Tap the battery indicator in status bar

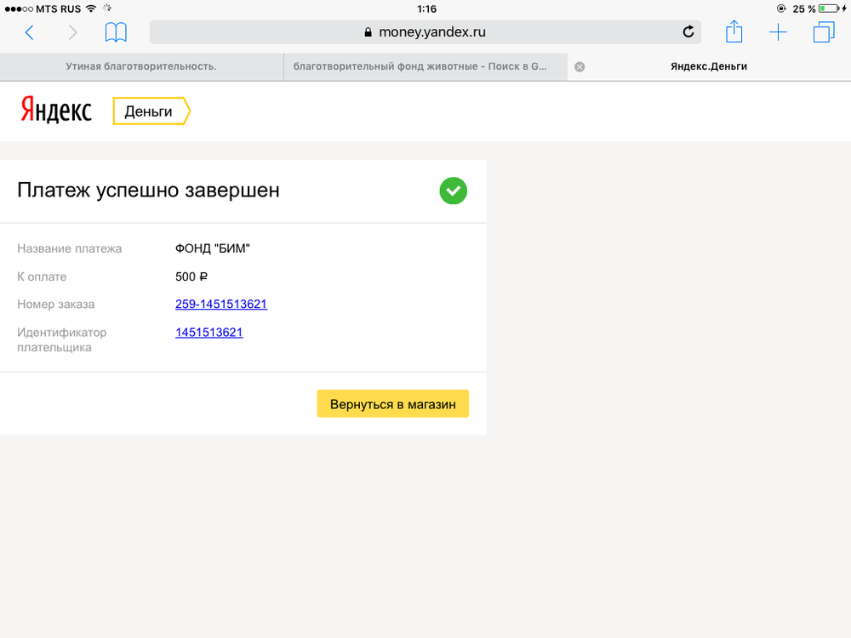click(826, 9)
